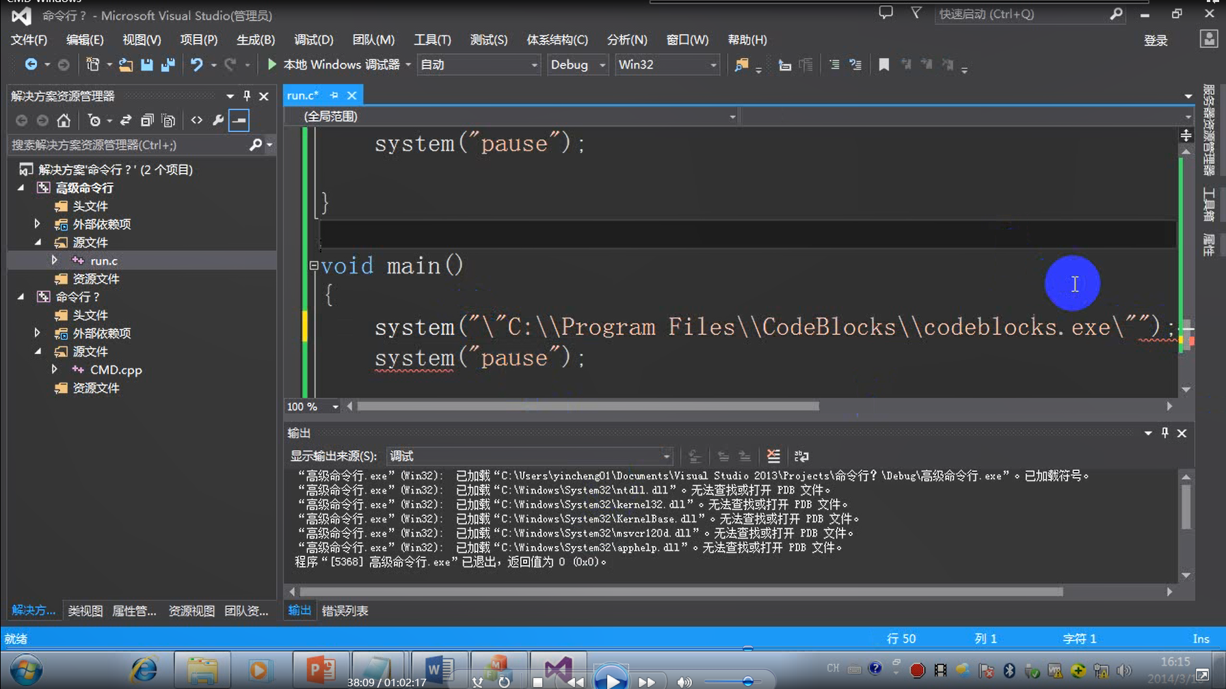This screenshot has height=689, width=1226.
Task: Click the editor horizontal scrollbar
Action: 588,407
